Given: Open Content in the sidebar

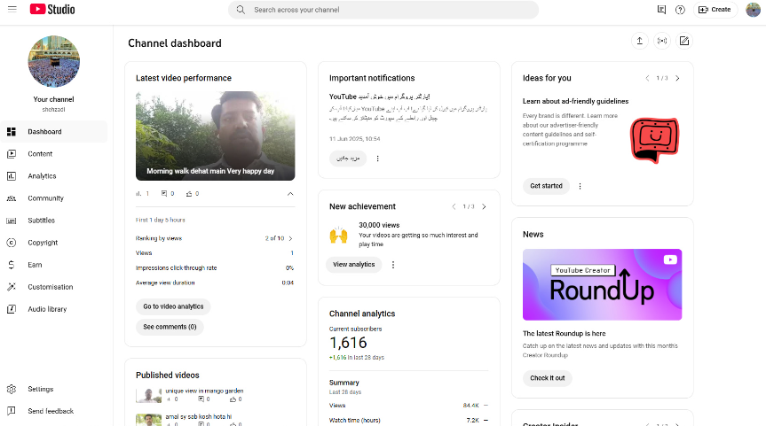Looking at the screenshot, I should [54, 154].
